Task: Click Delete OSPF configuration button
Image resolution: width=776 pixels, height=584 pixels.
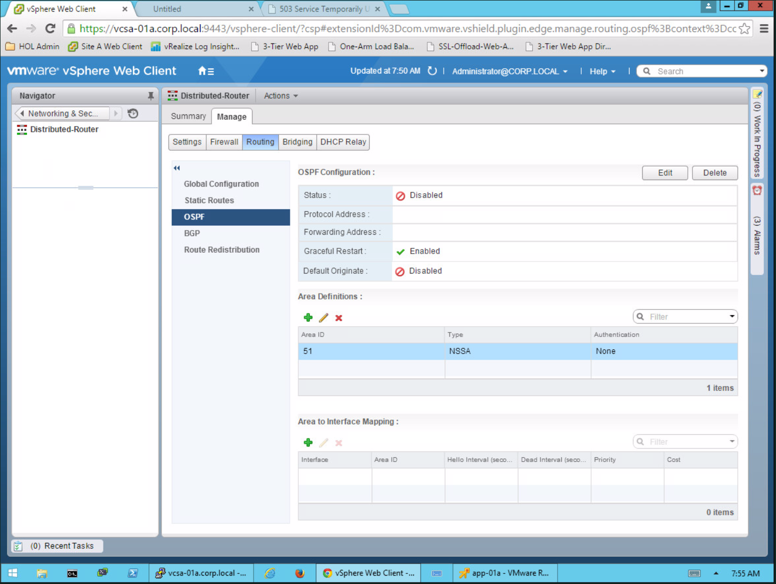Action: [x=715, y=173]
